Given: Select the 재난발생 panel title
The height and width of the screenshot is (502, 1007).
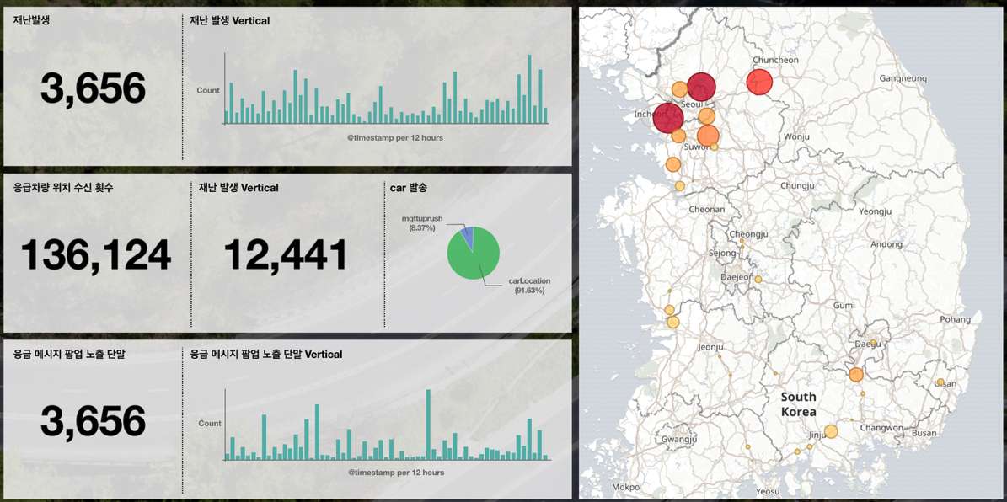Looking at the screenshot, I should 31,20.
